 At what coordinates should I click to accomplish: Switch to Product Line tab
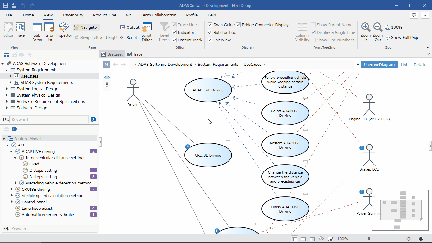[104, 15]
